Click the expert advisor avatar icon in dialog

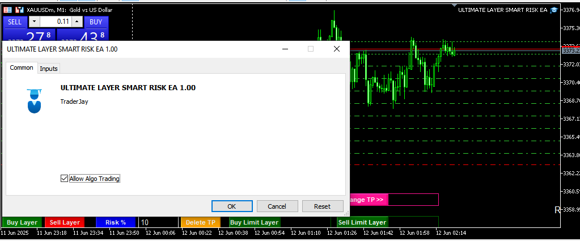[x=35, y=101]
